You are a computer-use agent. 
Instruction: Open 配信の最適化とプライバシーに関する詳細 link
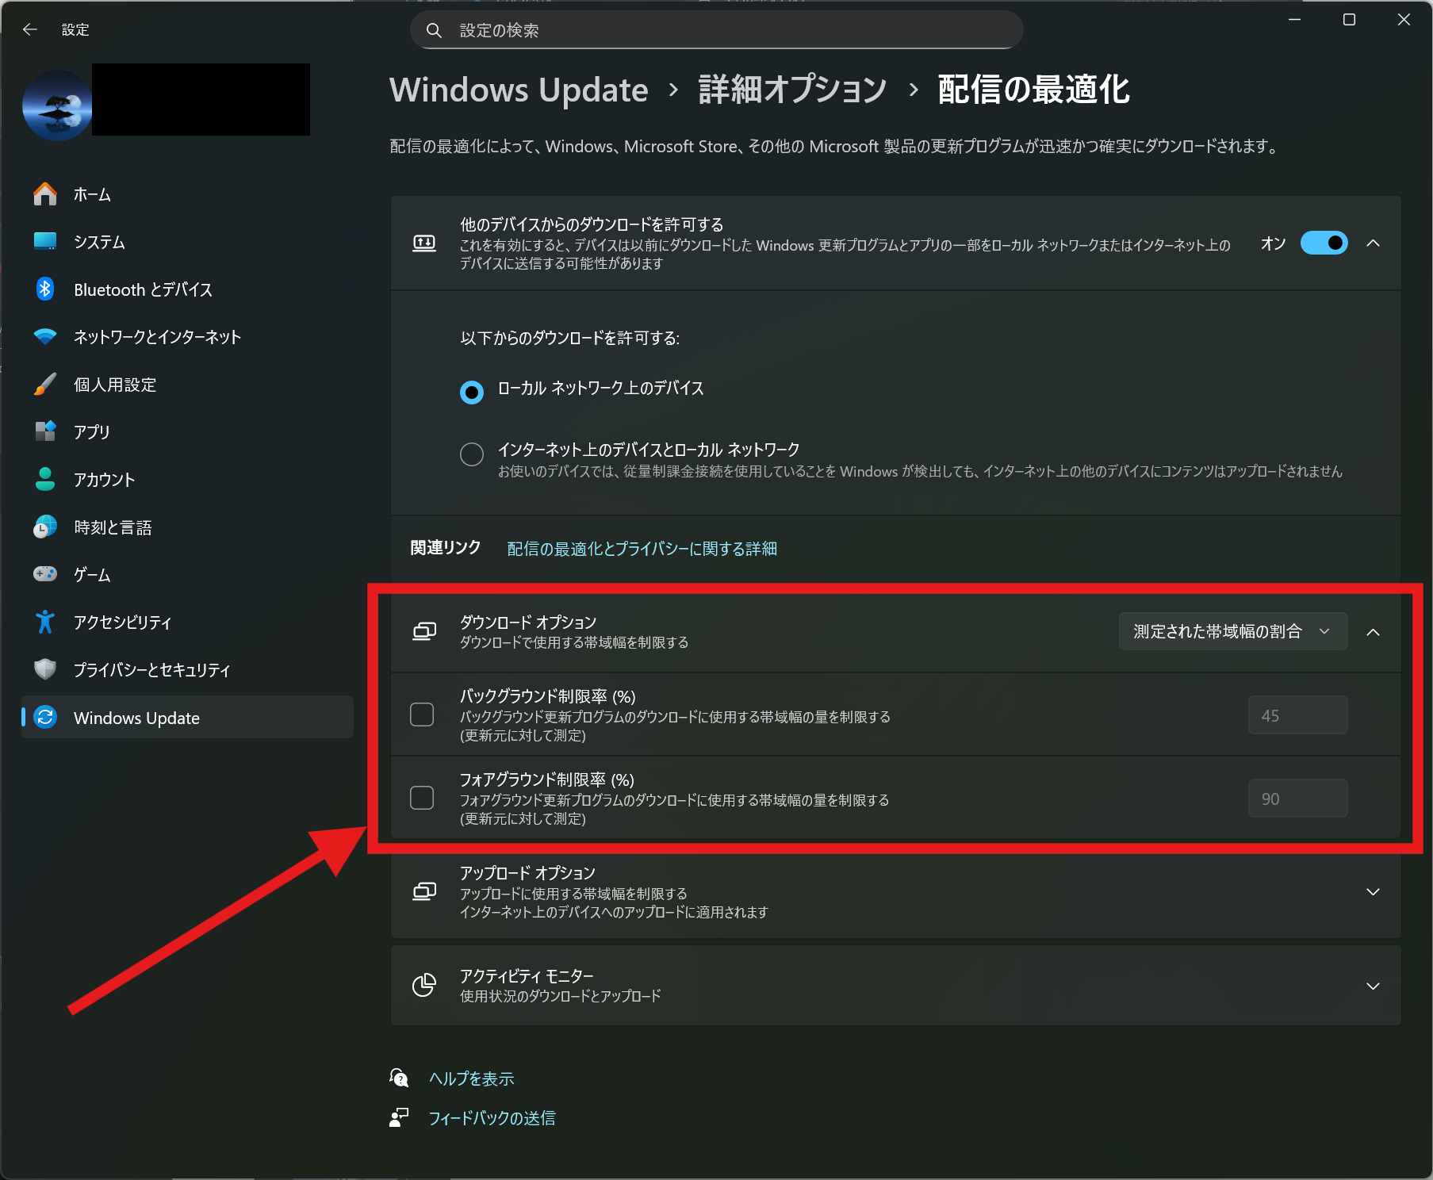tap(642, 549)
